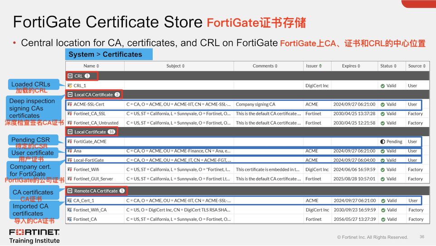Click the Fortinet_CA remote certificate icon
436x246 pixels.
click(69, 219)
